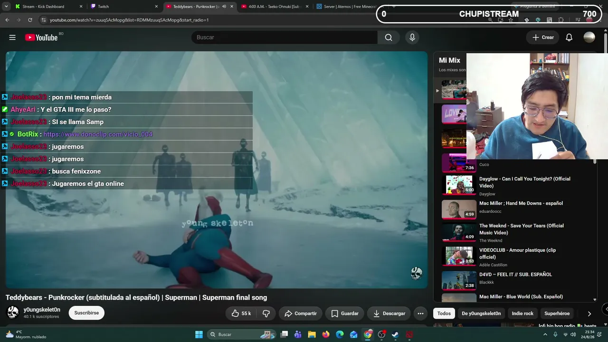Image resolution: width=608 pixels, height=342 pixels.
Task: Open Microsoft Teams from the taskbar
Action: coord(298,334)
